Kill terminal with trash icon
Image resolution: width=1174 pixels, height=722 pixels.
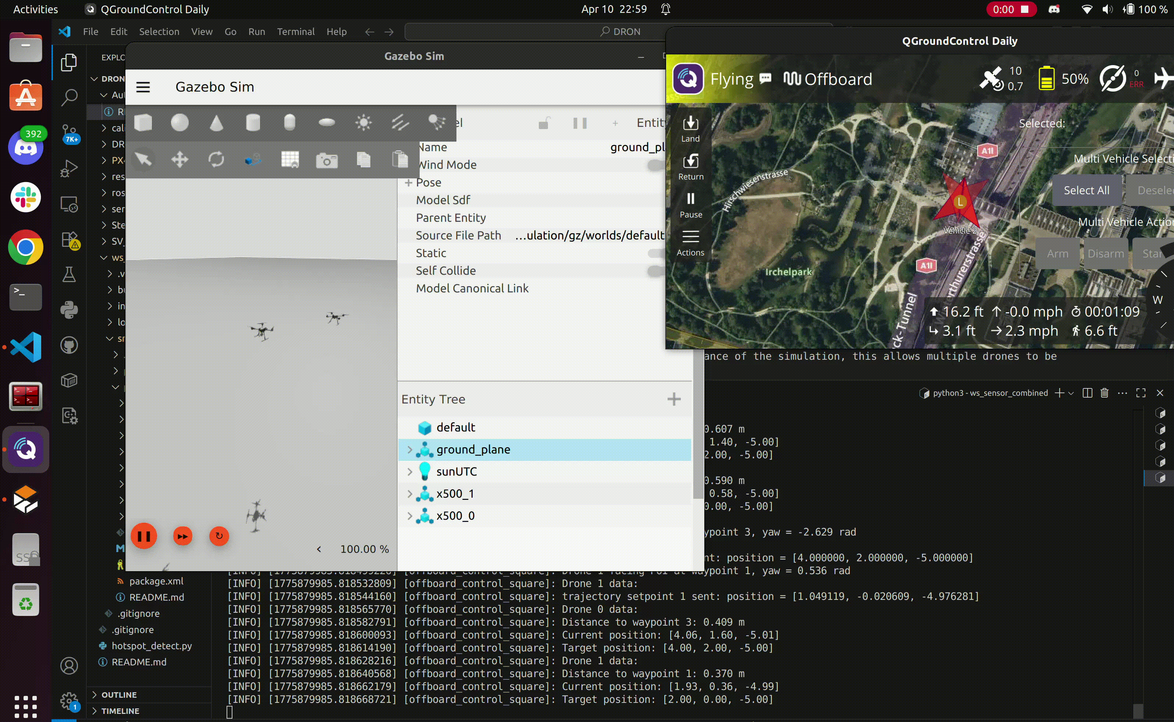click(x=1104, y=393)
